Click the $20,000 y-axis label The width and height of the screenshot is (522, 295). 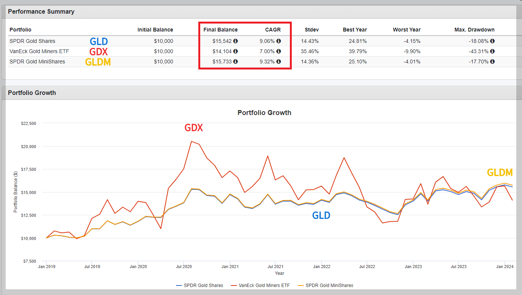pyautogui.click(x=28, y=146)
